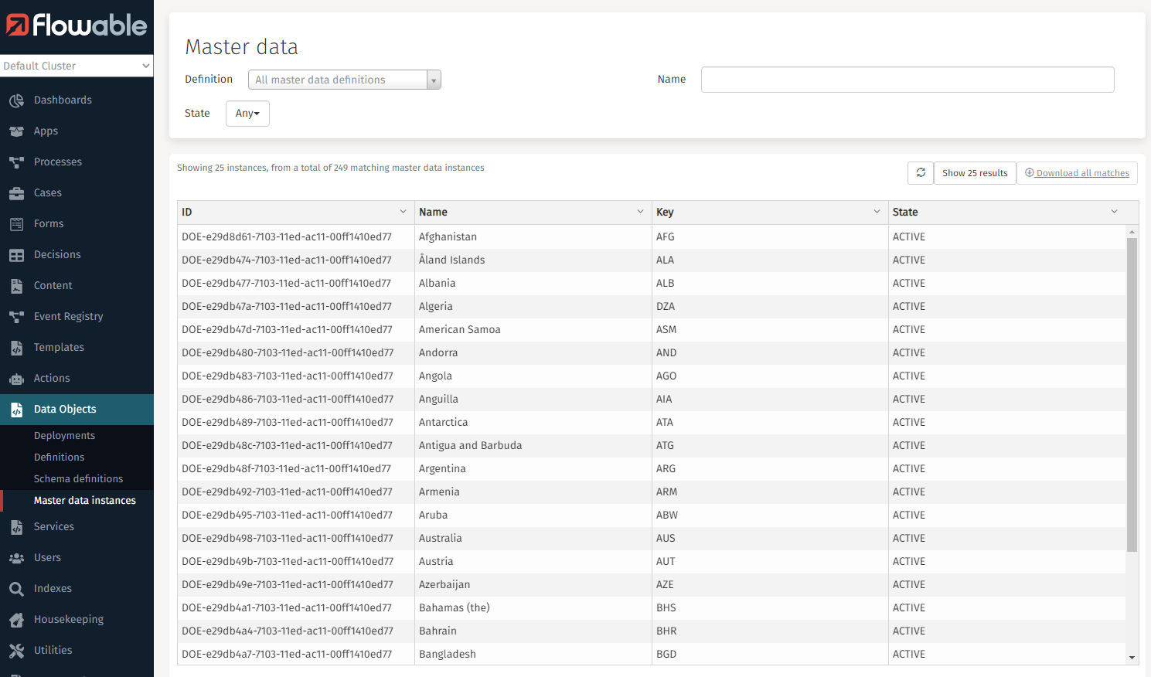Click Download all matches
The image size is (1151, 677).
pos(1077,172)
